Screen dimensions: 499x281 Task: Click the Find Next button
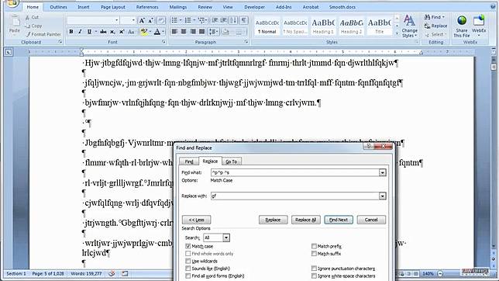click(339, 220)
